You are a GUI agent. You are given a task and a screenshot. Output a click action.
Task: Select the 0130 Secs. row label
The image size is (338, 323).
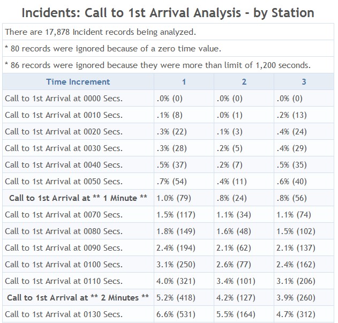point(64,314)
